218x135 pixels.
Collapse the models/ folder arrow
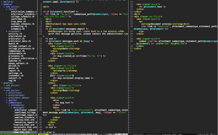(x=2, y=4)
